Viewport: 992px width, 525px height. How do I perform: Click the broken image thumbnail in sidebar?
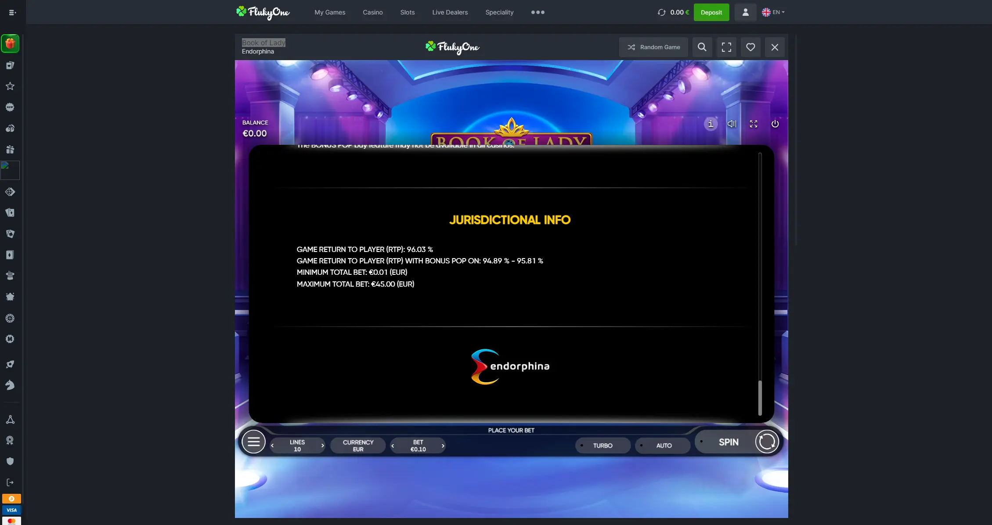(x=10, y=170)
